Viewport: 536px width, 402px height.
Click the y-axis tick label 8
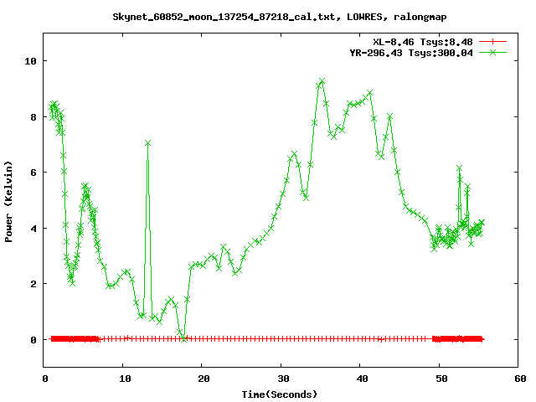(33, 117)
